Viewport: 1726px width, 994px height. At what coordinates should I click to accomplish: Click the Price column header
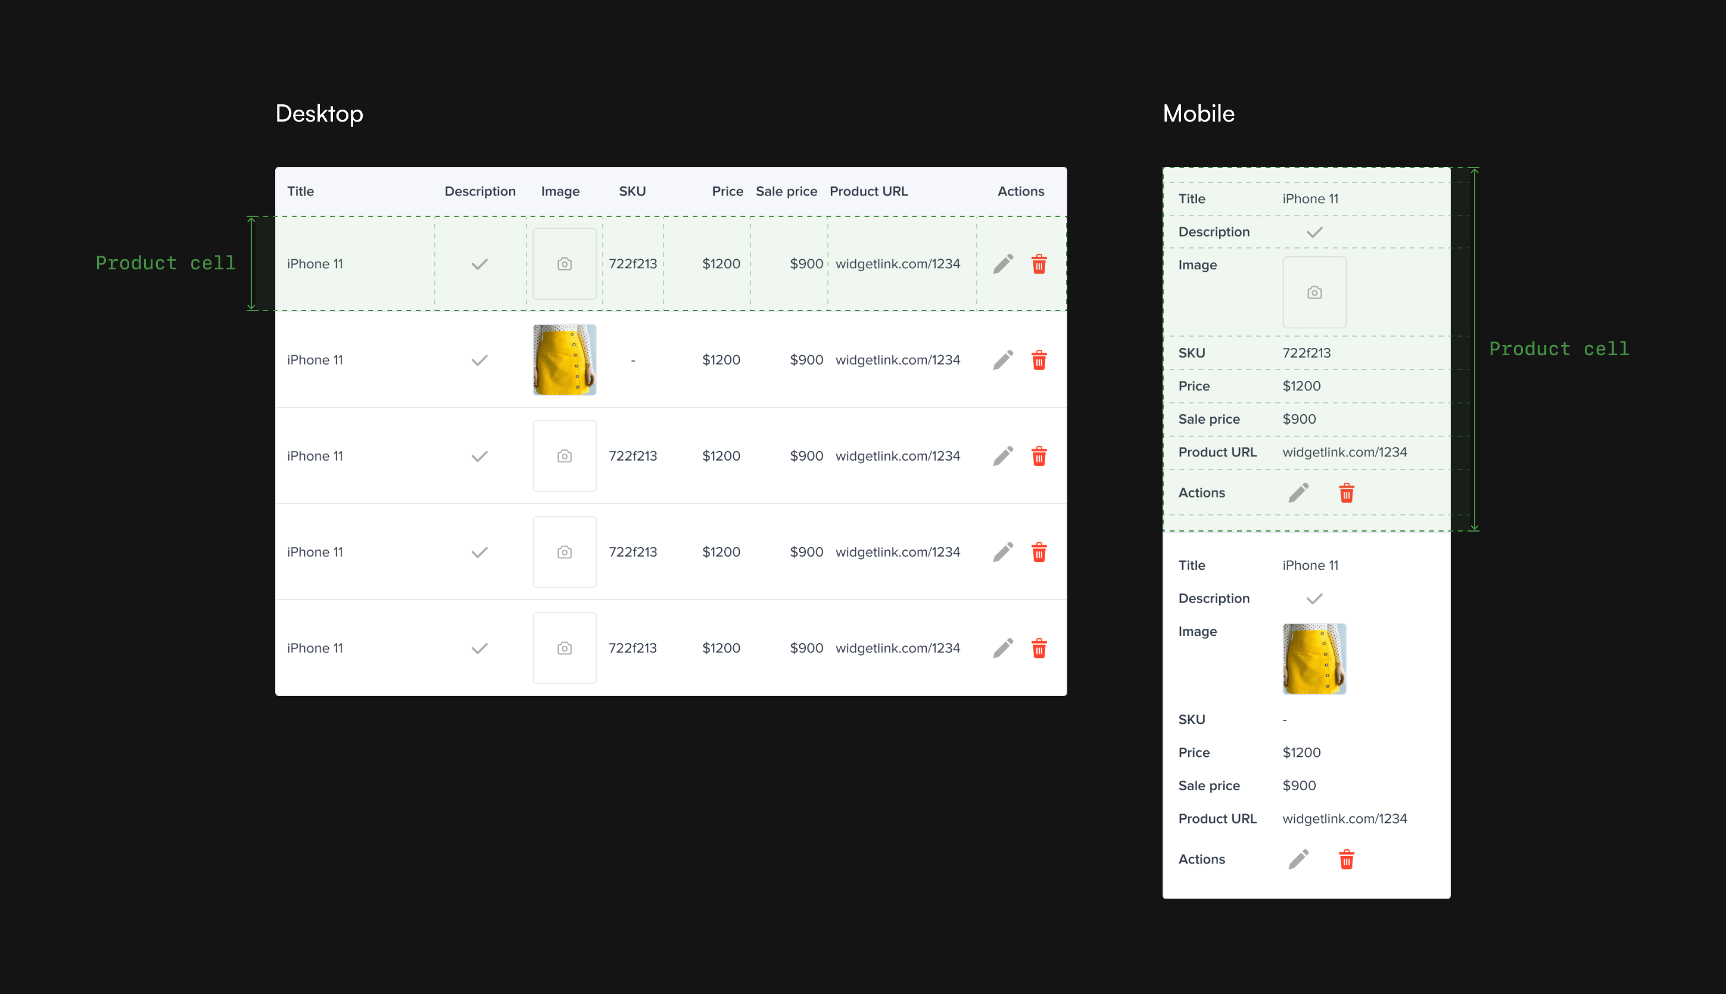point(727,191)
